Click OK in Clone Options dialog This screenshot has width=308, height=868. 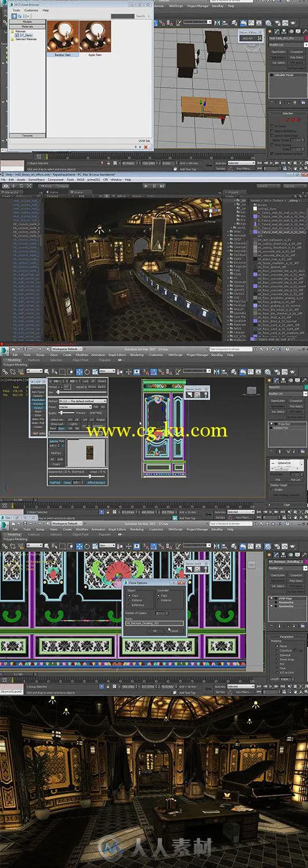[155, 630]
